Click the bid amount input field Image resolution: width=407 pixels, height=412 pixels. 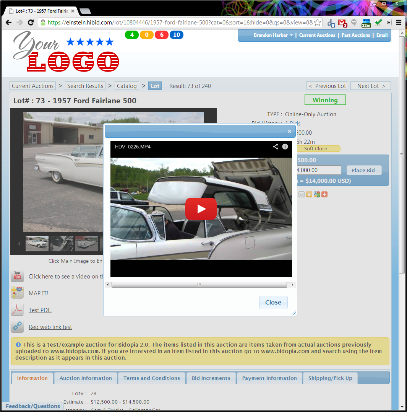point(319,170)
